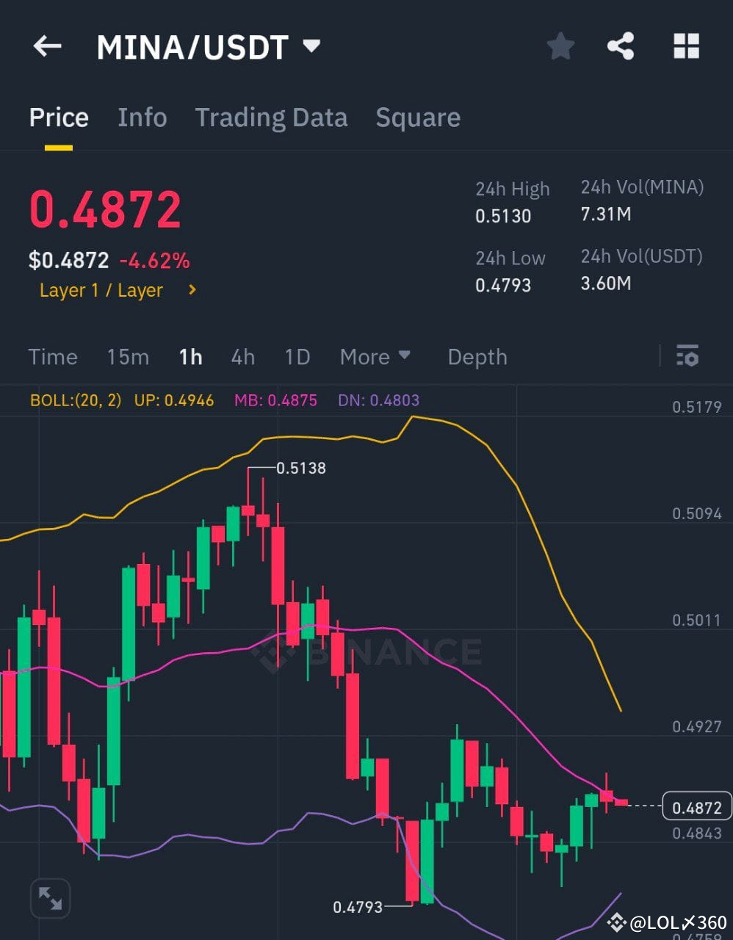The image size is (733, 940).
Task: Open the More timeframes dropdown
Action: 375,356
